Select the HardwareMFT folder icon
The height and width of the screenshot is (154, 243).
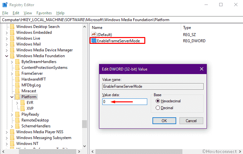tap(18, 79)
